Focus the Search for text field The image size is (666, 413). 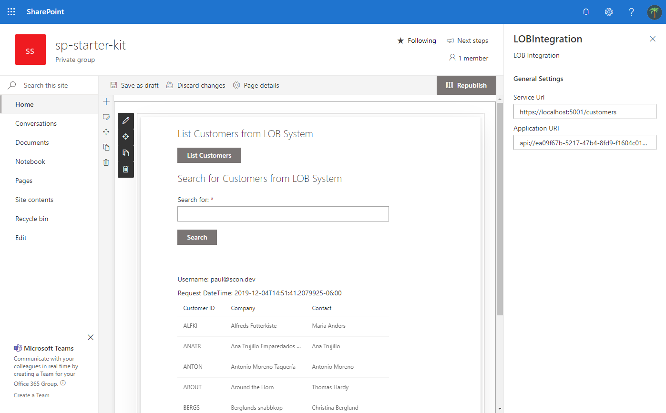pyautogui.click(x=283, y=214)
